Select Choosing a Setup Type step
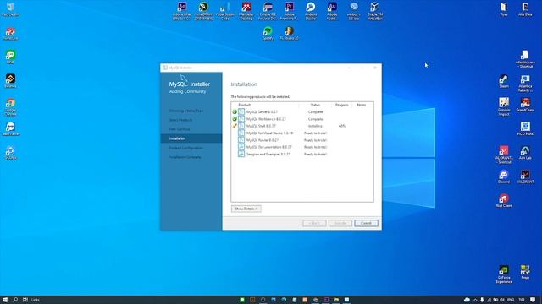This screenshot has width=542, height=304. pos(186,111)
